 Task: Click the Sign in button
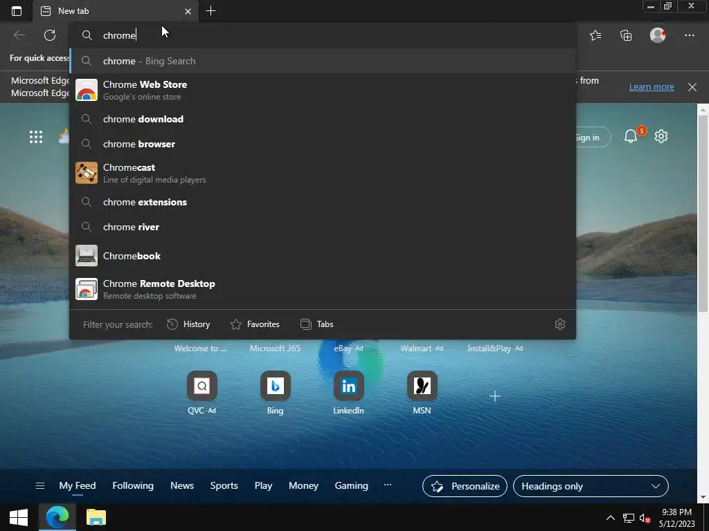click(x=593, y=138)
